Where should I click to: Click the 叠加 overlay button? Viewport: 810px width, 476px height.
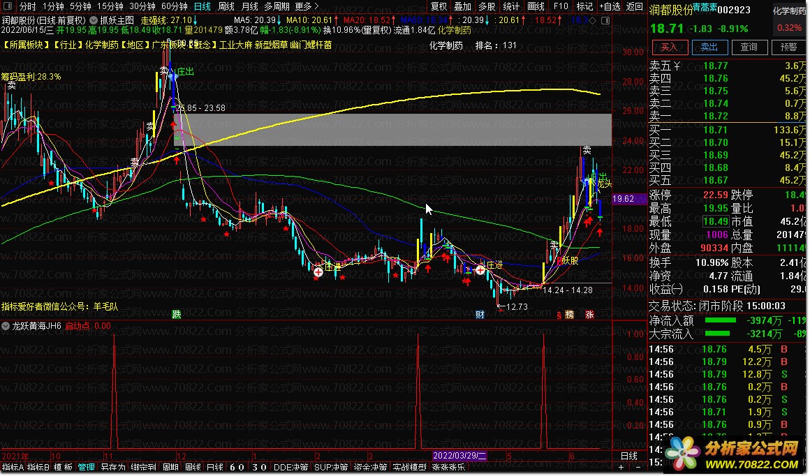click(x=463, y=6)
